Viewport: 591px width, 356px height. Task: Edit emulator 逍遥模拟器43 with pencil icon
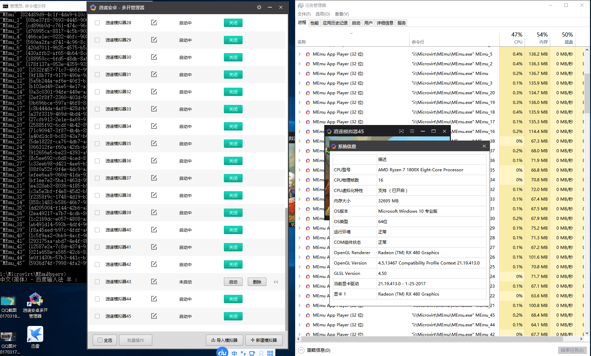point(154,281)
